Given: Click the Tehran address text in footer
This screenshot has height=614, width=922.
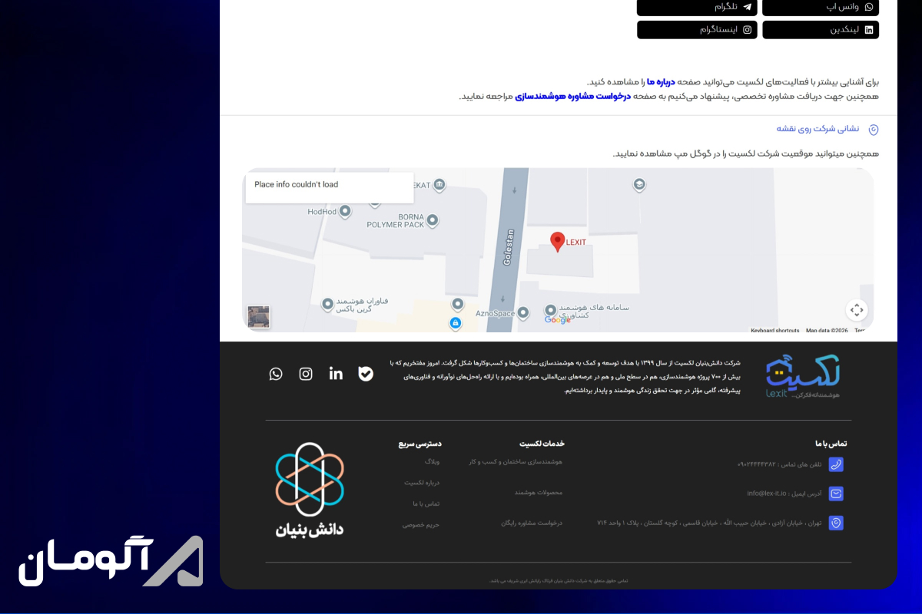Looking at the screenshot, I should coord(709,523).
